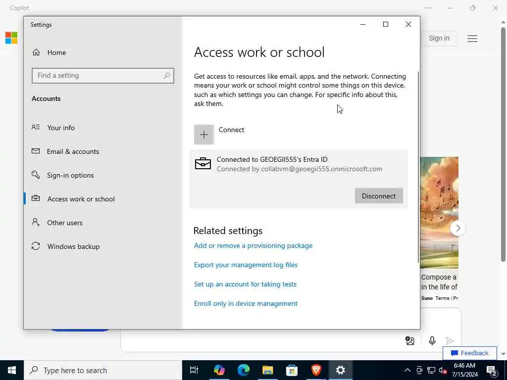
Task: Click the network tray icon
Action: pyautogui.click(x=431, y=370)
